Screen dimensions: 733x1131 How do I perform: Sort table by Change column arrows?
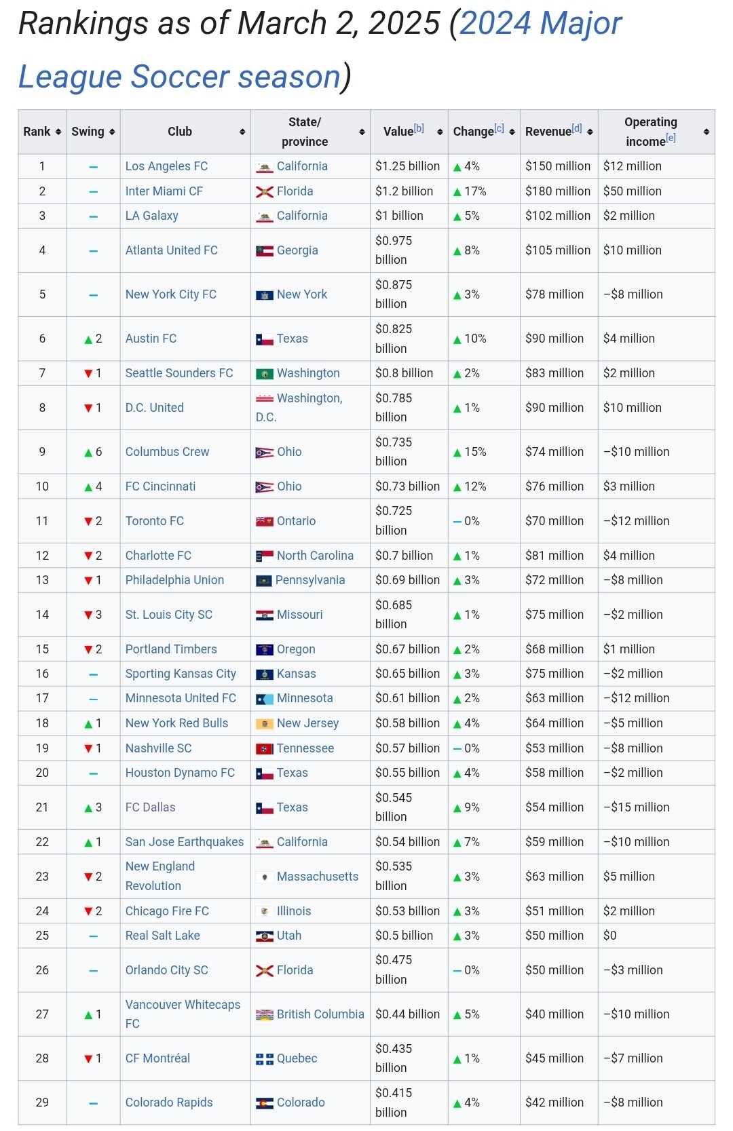[x=512, y=132]
